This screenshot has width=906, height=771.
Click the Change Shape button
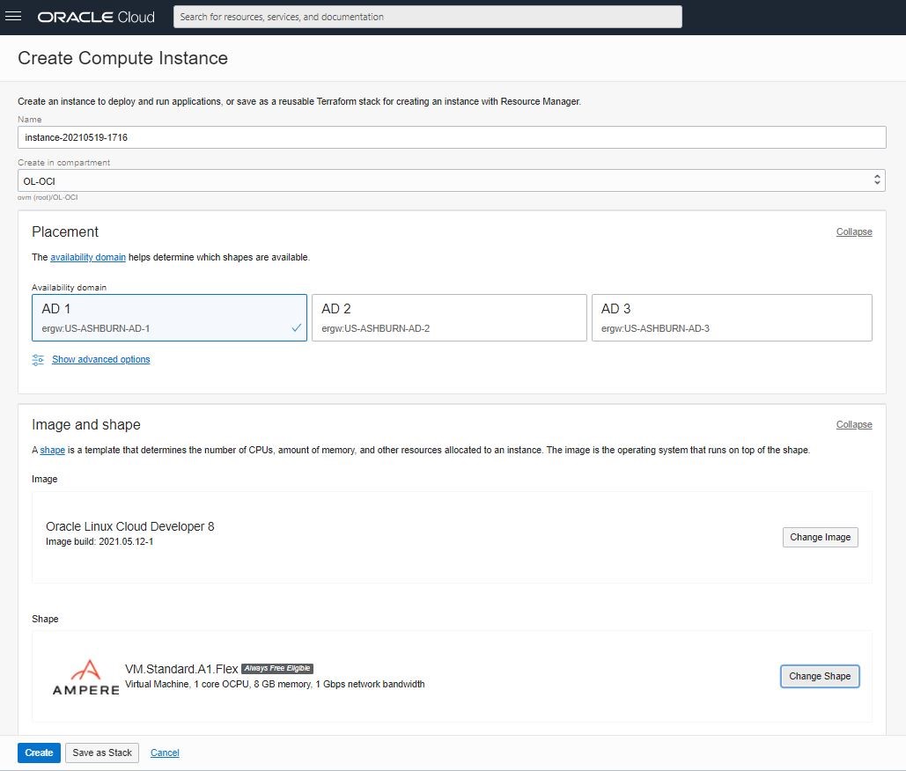point(820,676)
